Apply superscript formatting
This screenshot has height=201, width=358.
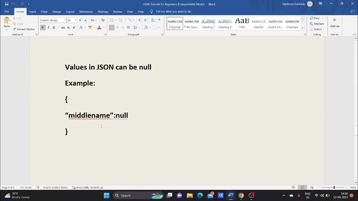[x=74, y=27]
